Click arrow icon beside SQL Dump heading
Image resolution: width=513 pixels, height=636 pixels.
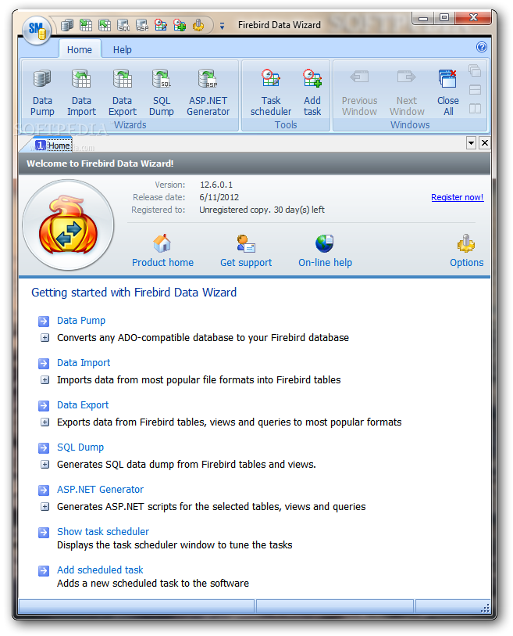click(x=44, y=447)
